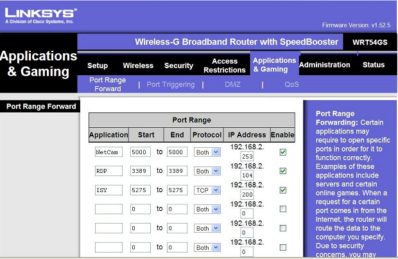Click the ISY end port field 5275
The width and height of the screenshot is (398, 259).
click(177, 190)
